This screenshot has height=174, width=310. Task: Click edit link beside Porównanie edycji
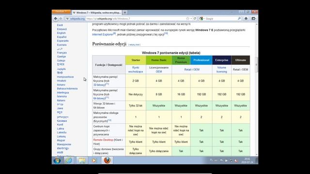pos(135,45)
